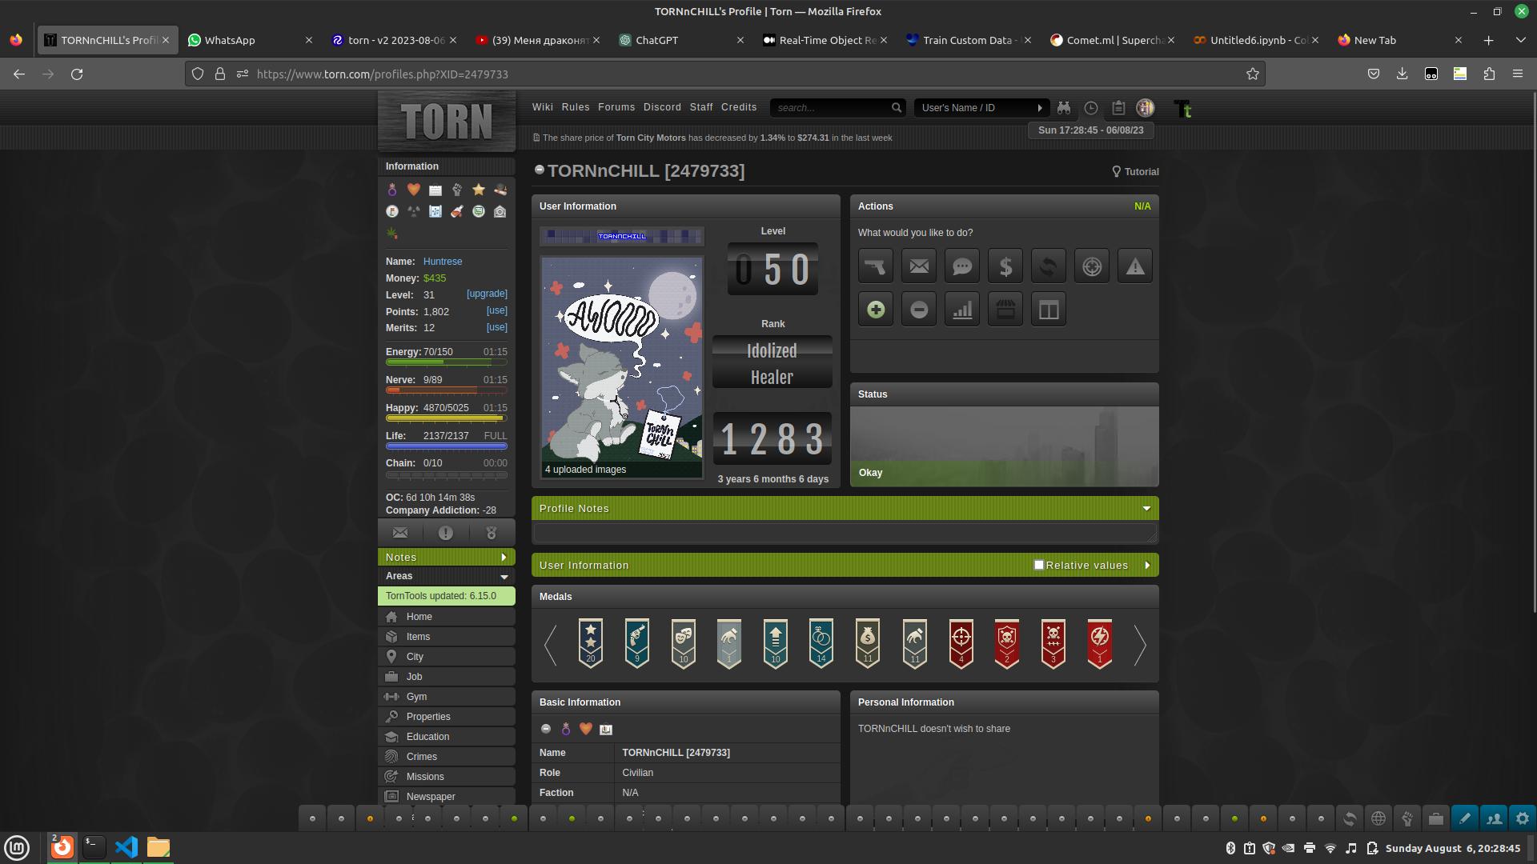Click the next arrow to scroll medals right
Screen dimensions: 1537x864
1138,642
